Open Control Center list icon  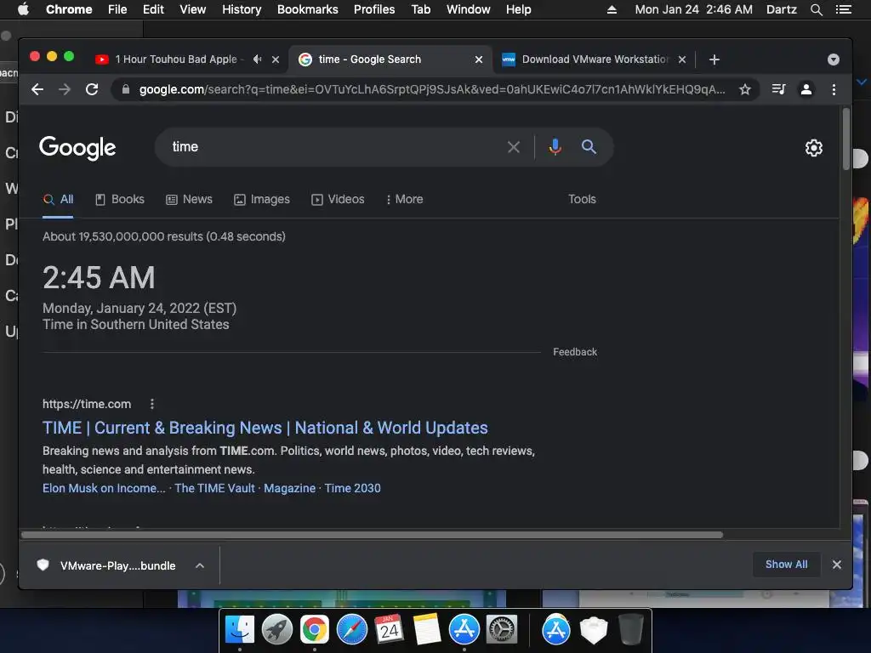(x=844, y=9)
